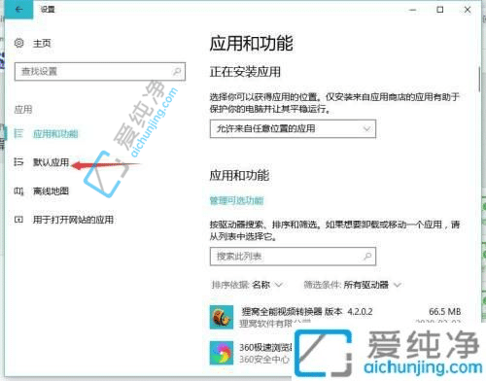Click the 用于打开网站的应用 icon

click(x=18, y=220)
